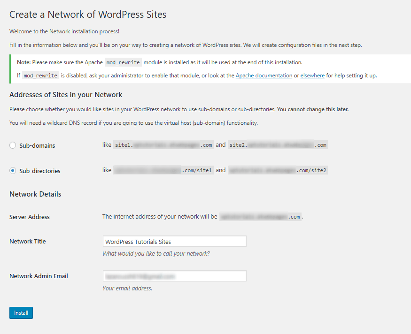Click into the Network Admin Email field
The image size is (411, 334).
point(174,276)
